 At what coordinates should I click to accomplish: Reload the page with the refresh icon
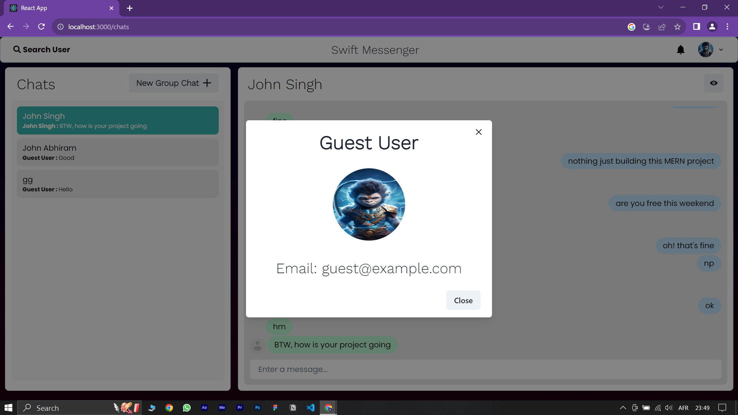pos(42,27)
